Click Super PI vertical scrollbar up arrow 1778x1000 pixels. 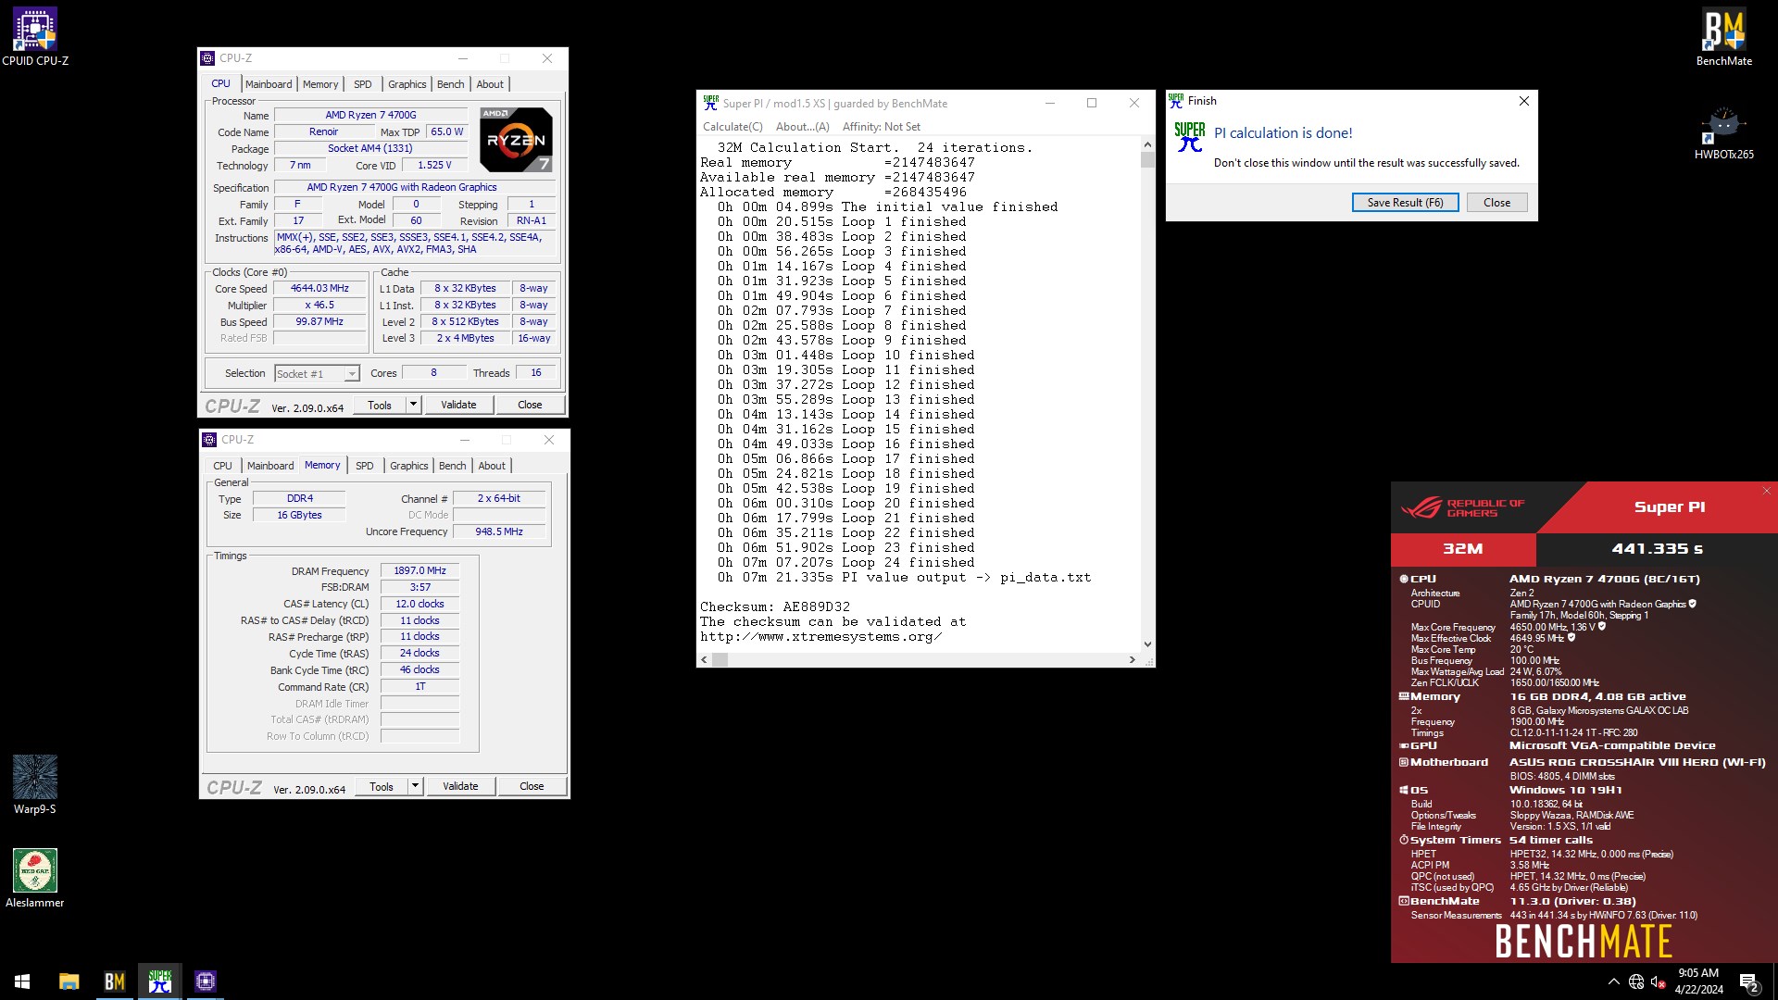point(1148,144)
